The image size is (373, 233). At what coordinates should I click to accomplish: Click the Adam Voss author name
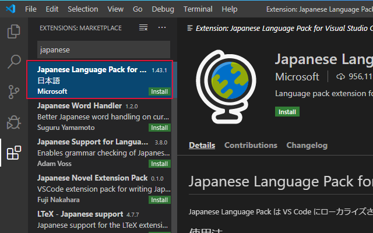click(54, 164)
